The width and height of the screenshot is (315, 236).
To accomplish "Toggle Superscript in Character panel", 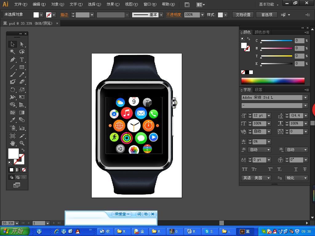I will (x=270, y=169).
